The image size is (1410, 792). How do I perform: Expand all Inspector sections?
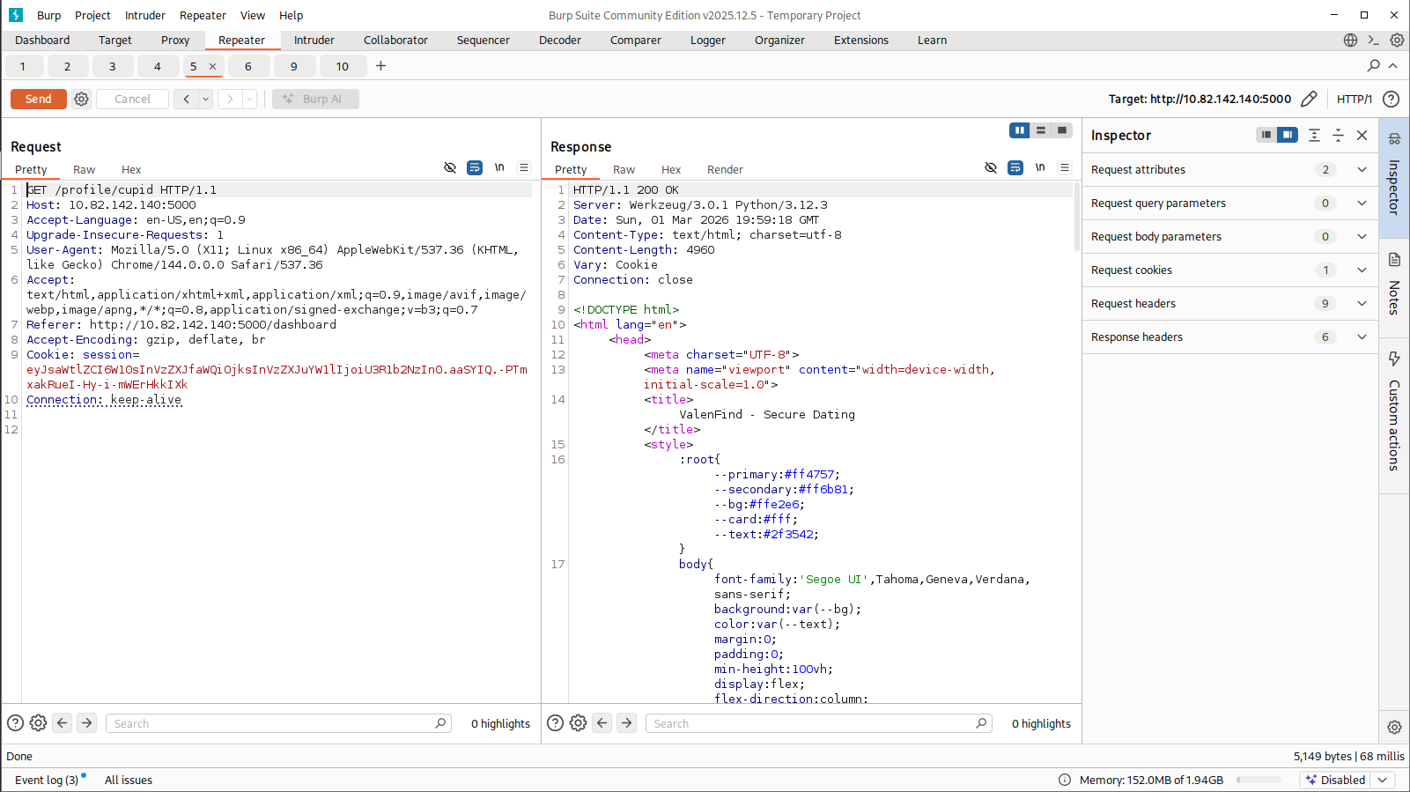(1314, 135)
